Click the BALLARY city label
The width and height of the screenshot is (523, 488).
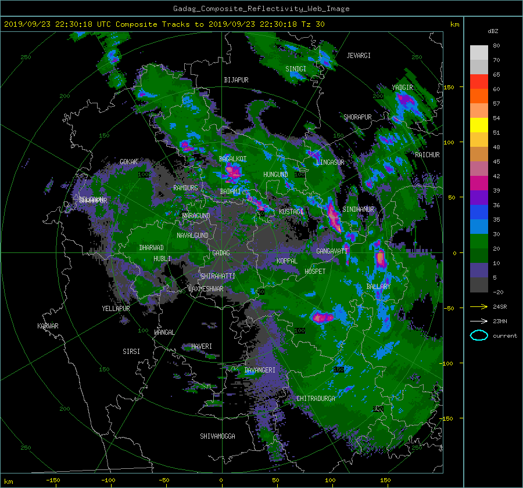[378, 287]
